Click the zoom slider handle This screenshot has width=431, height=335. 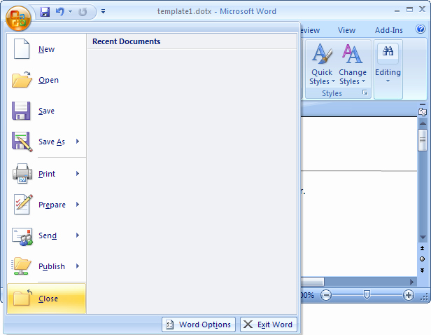click(x=367, y=295)
